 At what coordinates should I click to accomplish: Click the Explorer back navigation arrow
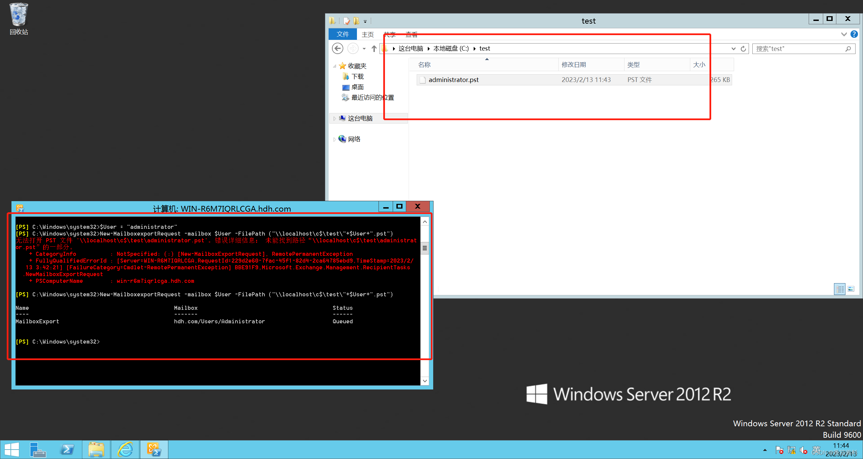coord(337,49)
